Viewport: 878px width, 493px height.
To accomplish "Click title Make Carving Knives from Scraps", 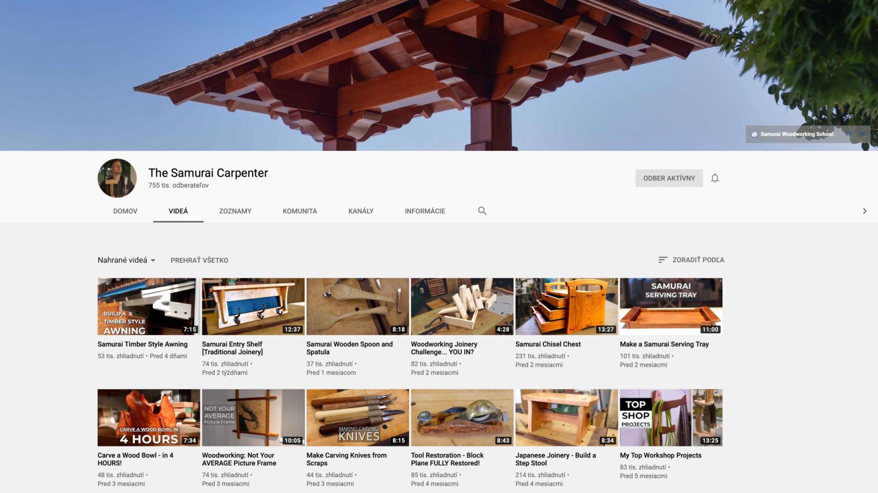I will pyautogui.click(x=346, y=459).
